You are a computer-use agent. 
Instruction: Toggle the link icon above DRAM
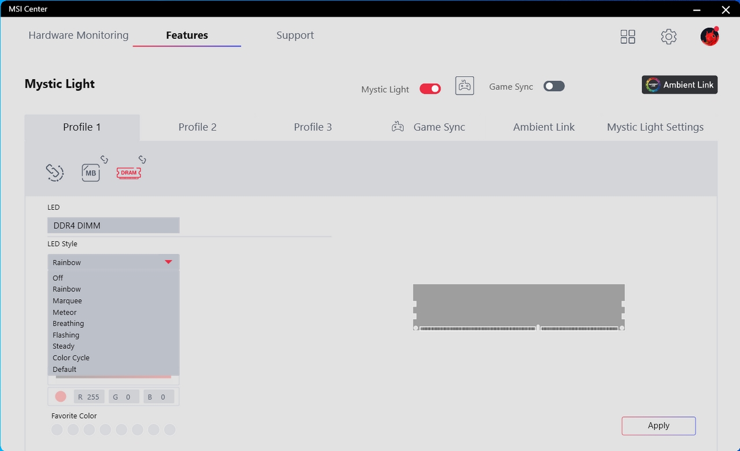142,159
